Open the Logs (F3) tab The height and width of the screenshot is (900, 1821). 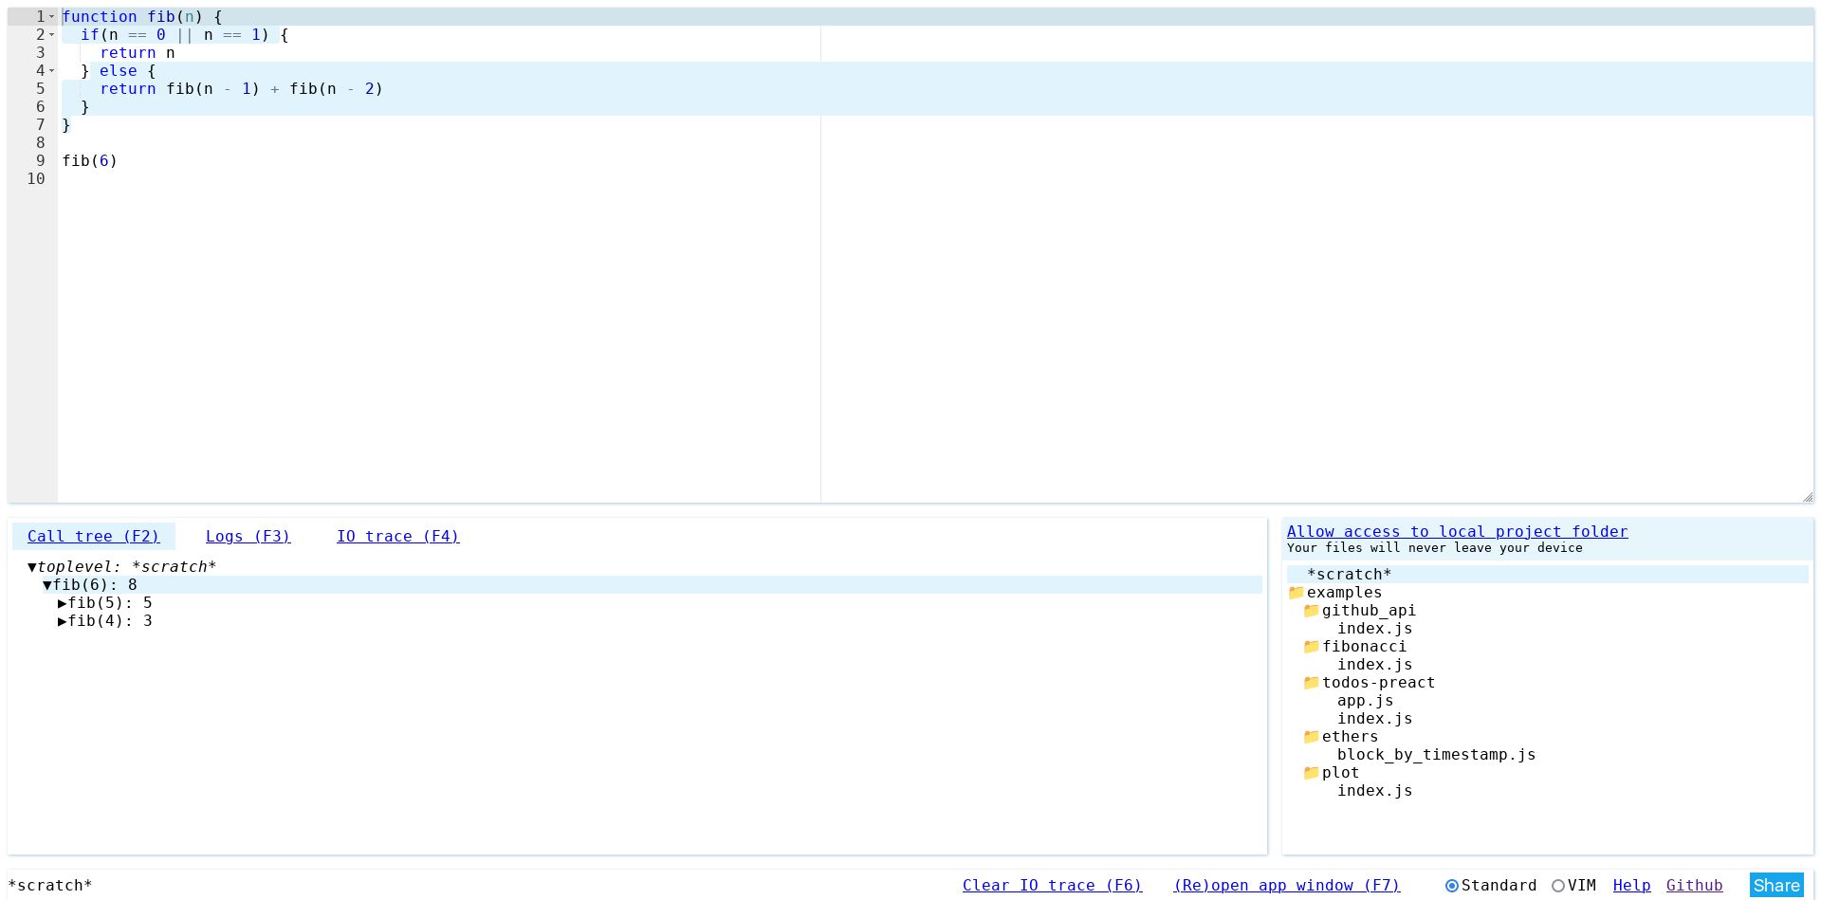pos(248,537)
